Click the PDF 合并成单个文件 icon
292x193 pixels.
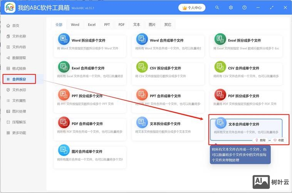click(x=64, y=122)
